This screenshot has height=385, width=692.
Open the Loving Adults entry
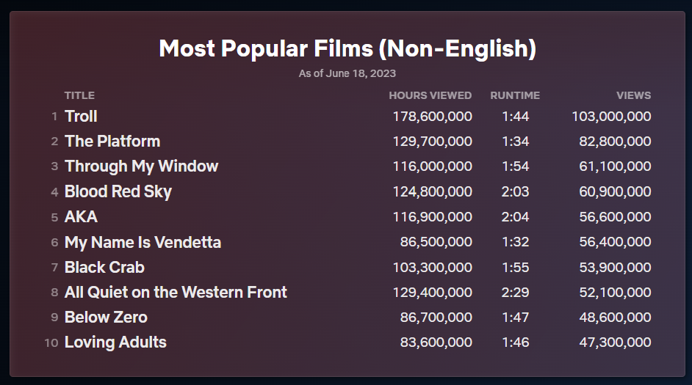(x=115, y=342)
